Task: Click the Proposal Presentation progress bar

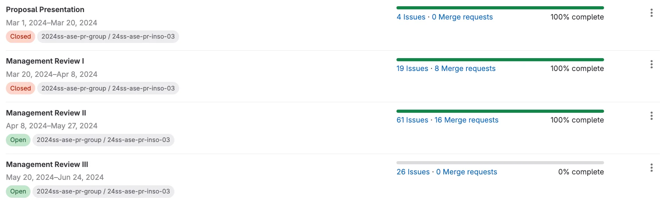Action: [x=500, y=8]
